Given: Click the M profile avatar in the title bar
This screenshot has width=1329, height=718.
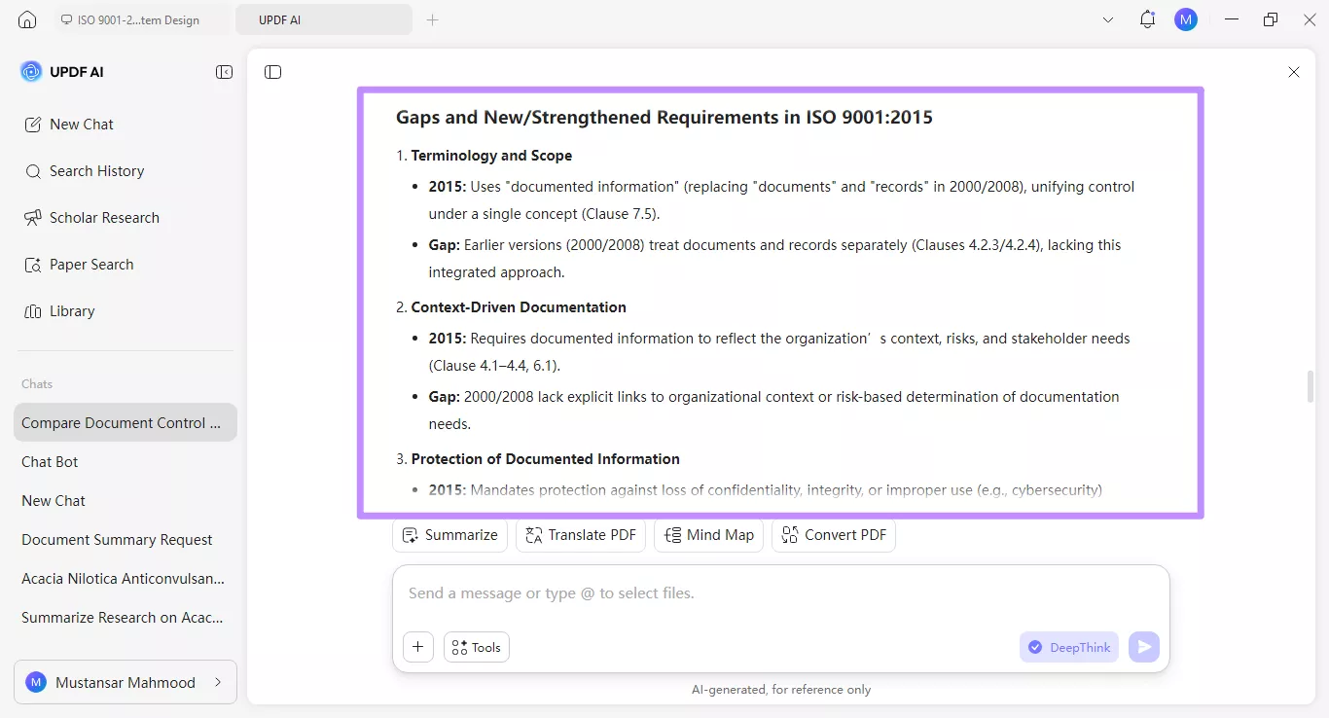Looking at the screenshot, I should [x=1185, y=19].
